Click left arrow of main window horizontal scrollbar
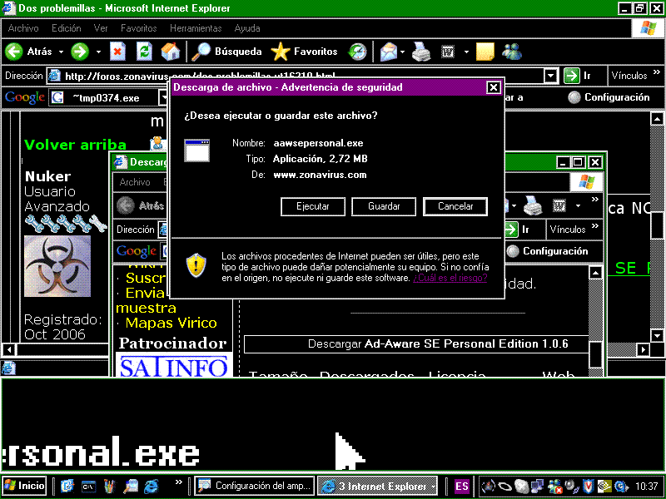This screenshot has width=666, height=499. pos(9,349)
